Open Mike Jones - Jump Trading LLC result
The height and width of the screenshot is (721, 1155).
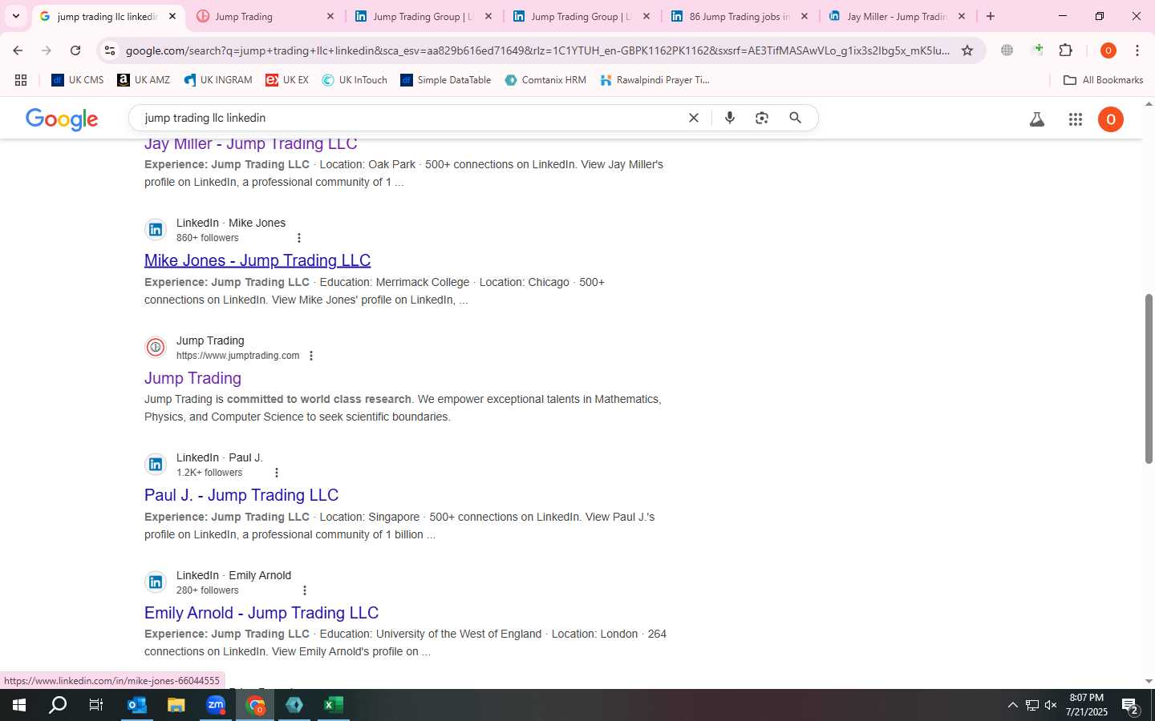click(257, 260)
